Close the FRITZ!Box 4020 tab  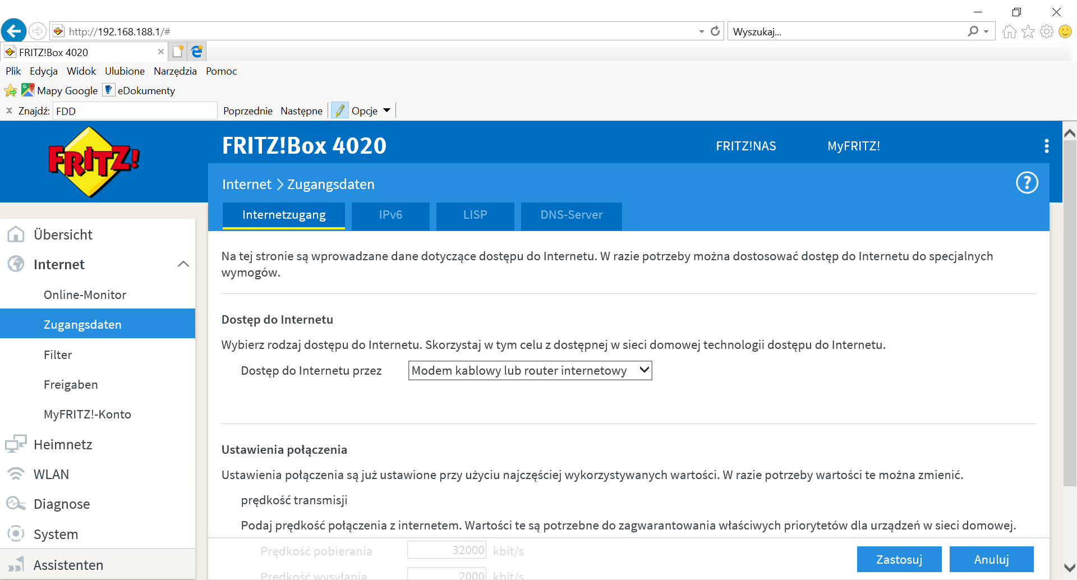[x=161, y=52]
